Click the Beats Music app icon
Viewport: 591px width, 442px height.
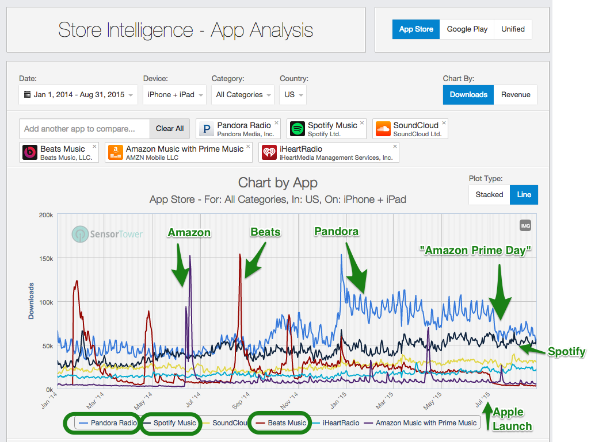tap(30, 152)
